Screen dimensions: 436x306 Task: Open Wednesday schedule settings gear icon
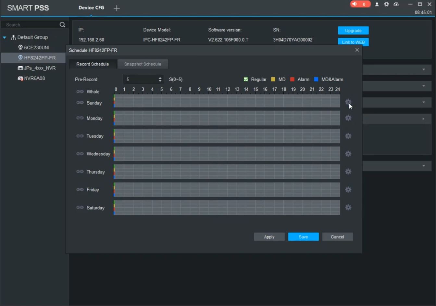click(348, 154)
